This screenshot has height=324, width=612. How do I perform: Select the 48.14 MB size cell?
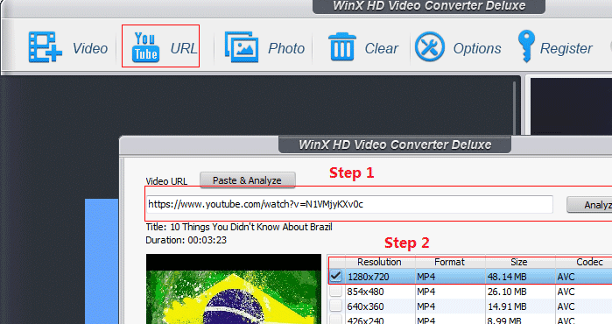coord(507,277)
